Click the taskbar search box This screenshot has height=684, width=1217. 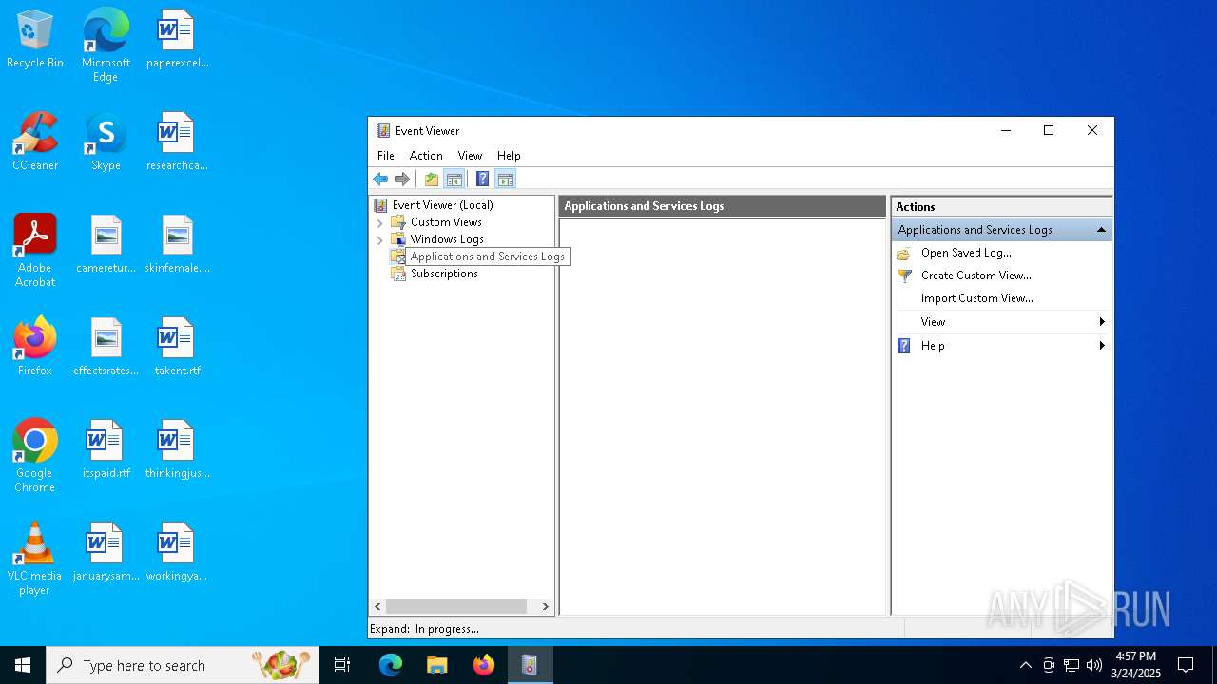(x=183, y=665)
